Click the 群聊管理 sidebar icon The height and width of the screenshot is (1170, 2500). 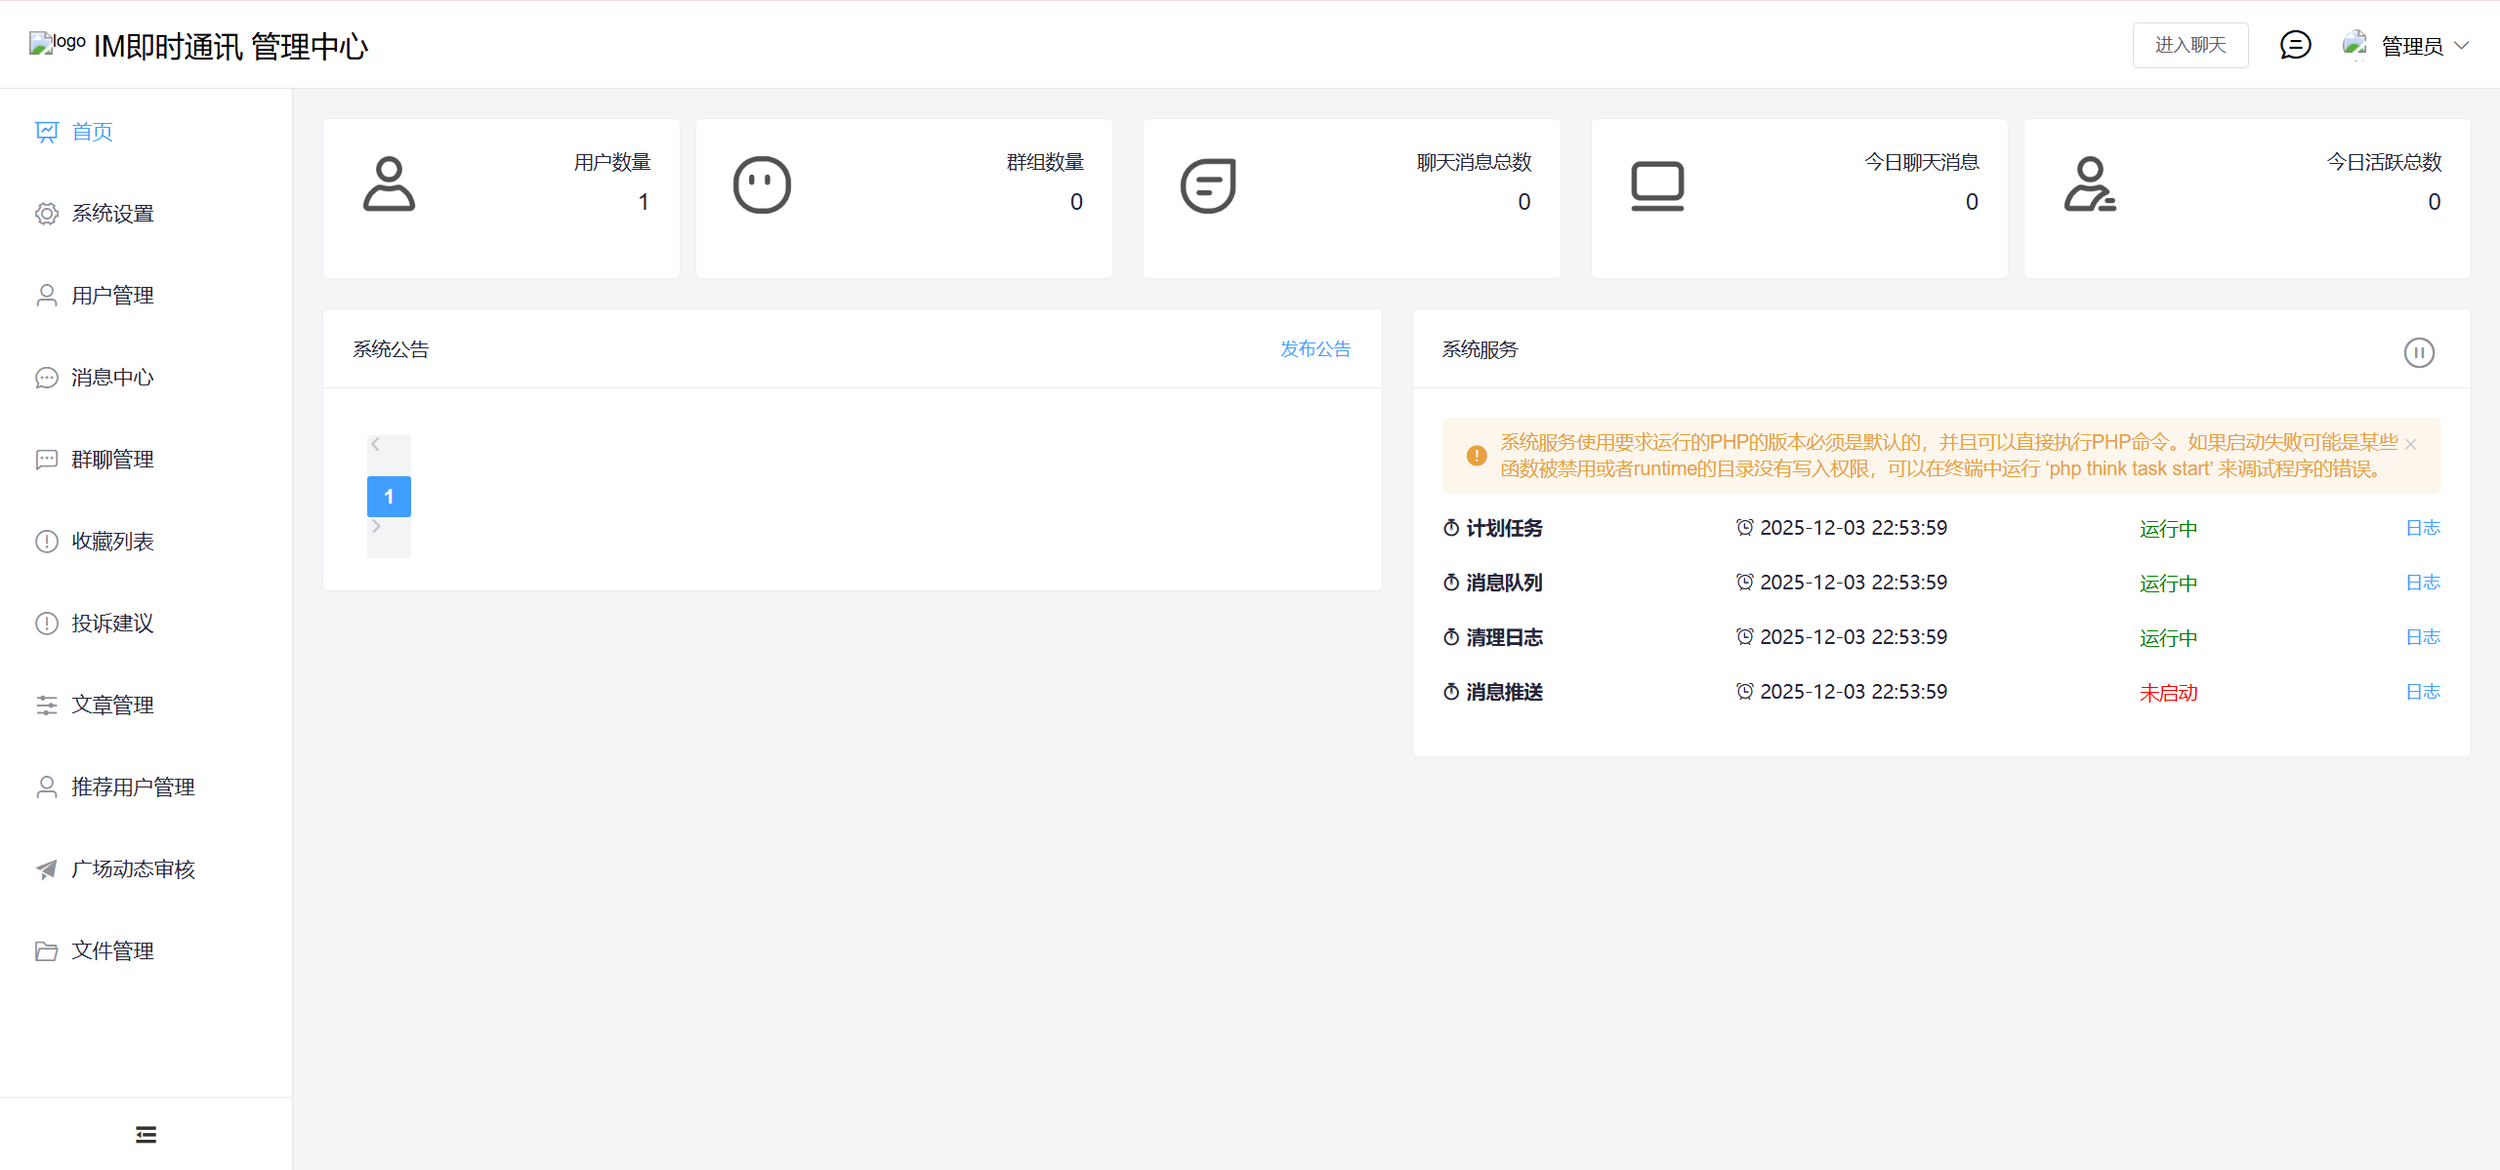[x=47, y=460]
